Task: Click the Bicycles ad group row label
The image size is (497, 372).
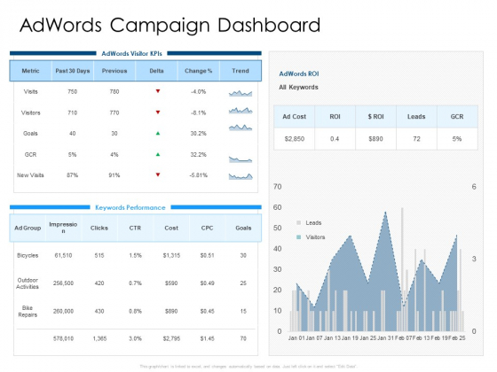Action: (28, 255)
